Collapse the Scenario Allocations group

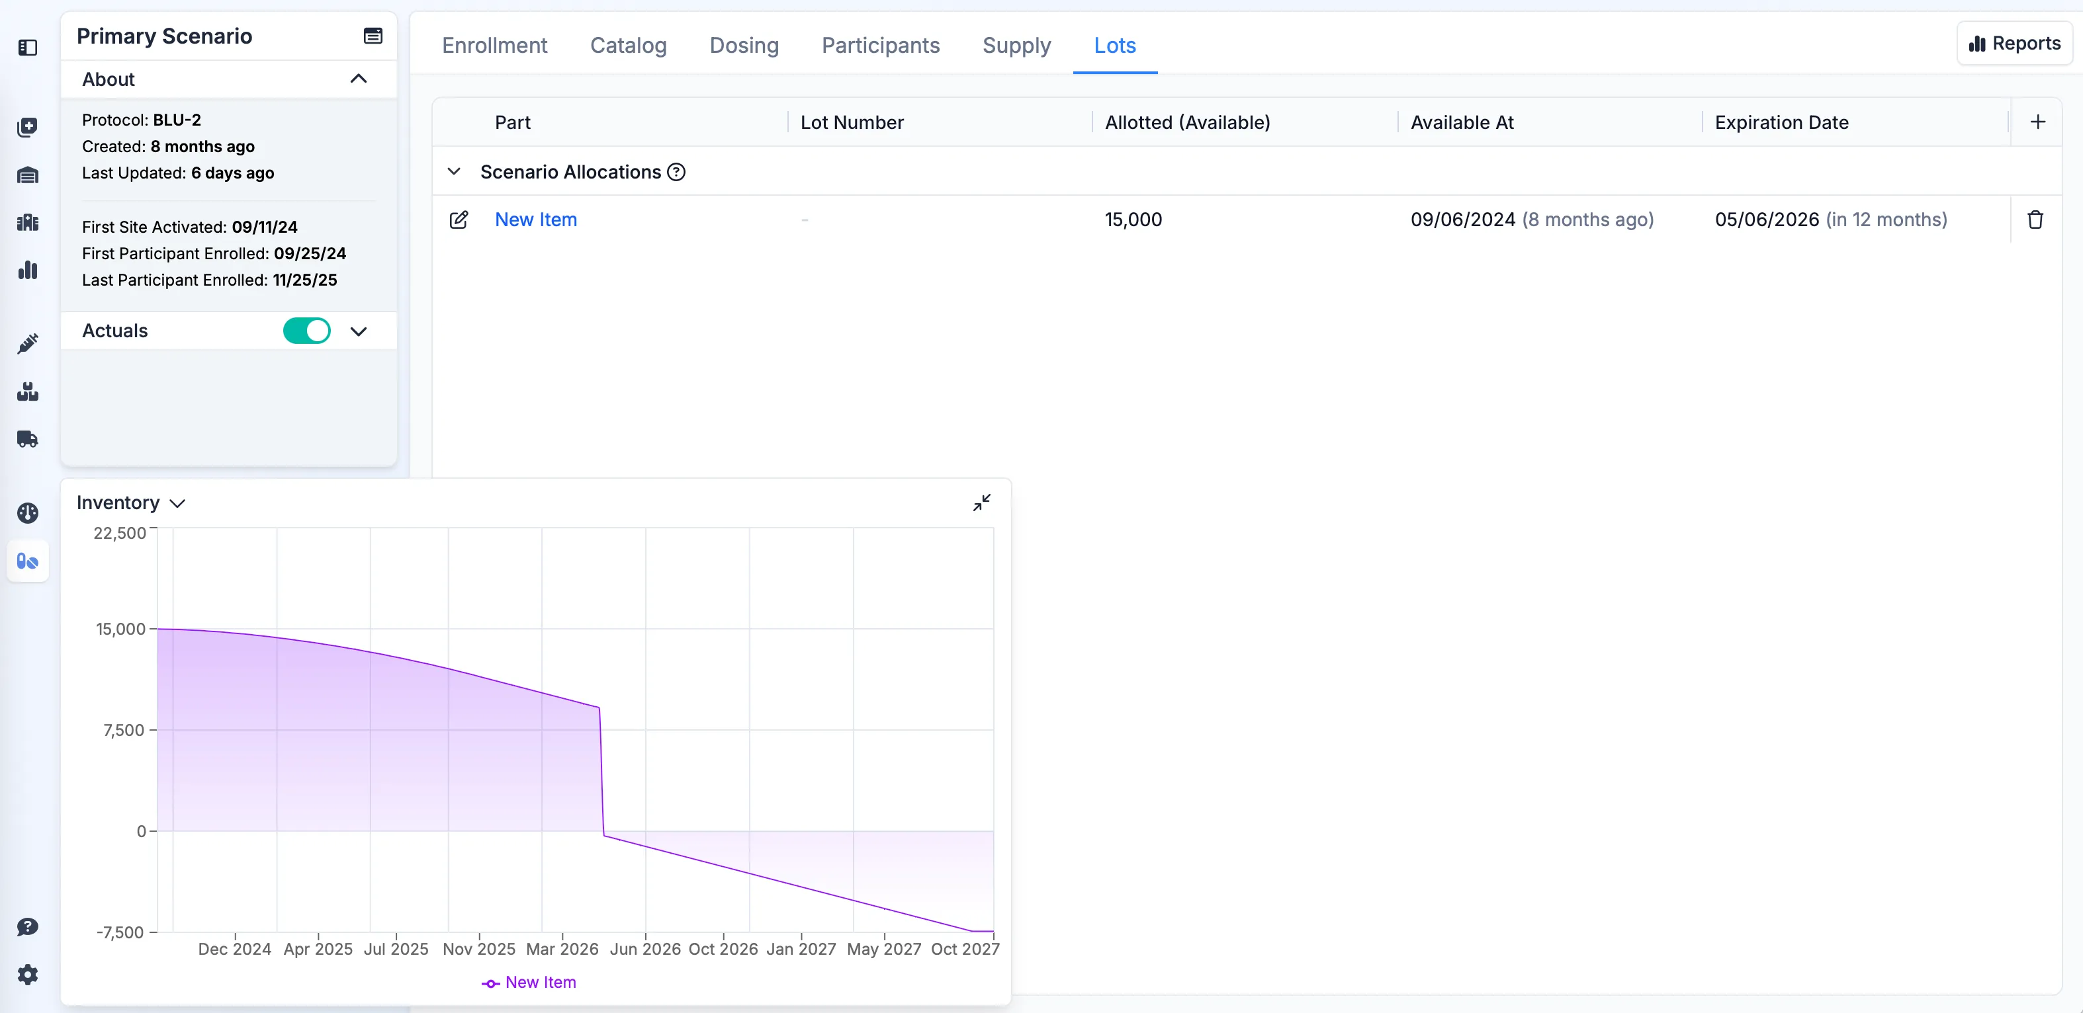455,172
